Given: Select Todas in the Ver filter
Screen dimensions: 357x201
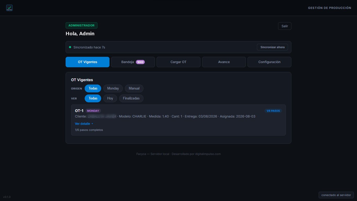Looking at the screenshot, I should click(93, 98).
